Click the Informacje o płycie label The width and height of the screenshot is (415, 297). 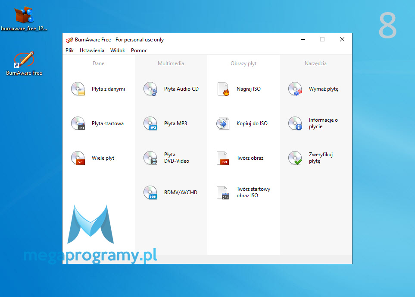323,123
